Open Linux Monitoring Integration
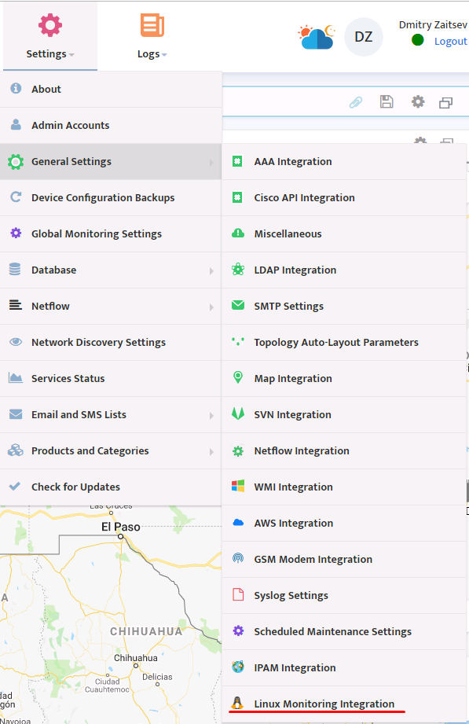 344,704
